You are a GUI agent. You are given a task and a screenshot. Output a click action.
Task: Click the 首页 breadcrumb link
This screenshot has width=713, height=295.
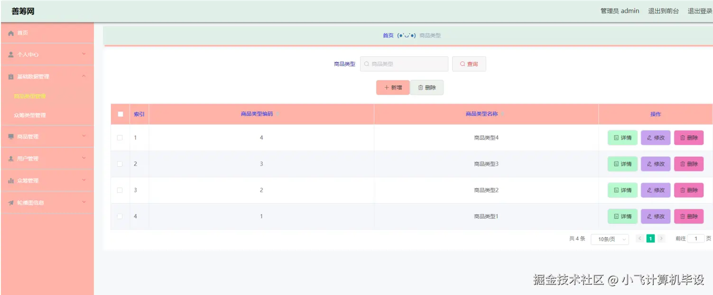388,36
